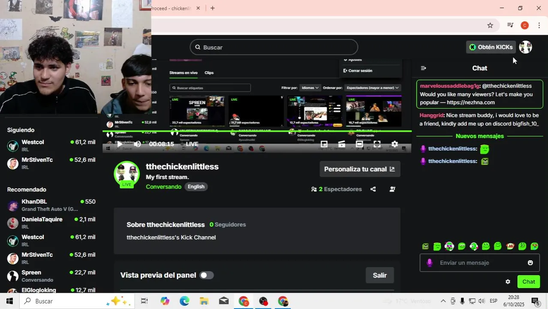Open DanielaTaquire recommended channel
Image resolution: width=548 pixels, height=309 pixels.
point(51,223)
